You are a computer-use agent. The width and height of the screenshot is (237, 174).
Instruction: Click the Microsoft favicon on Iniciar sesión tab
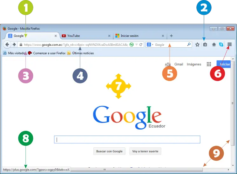click(117, 36)
